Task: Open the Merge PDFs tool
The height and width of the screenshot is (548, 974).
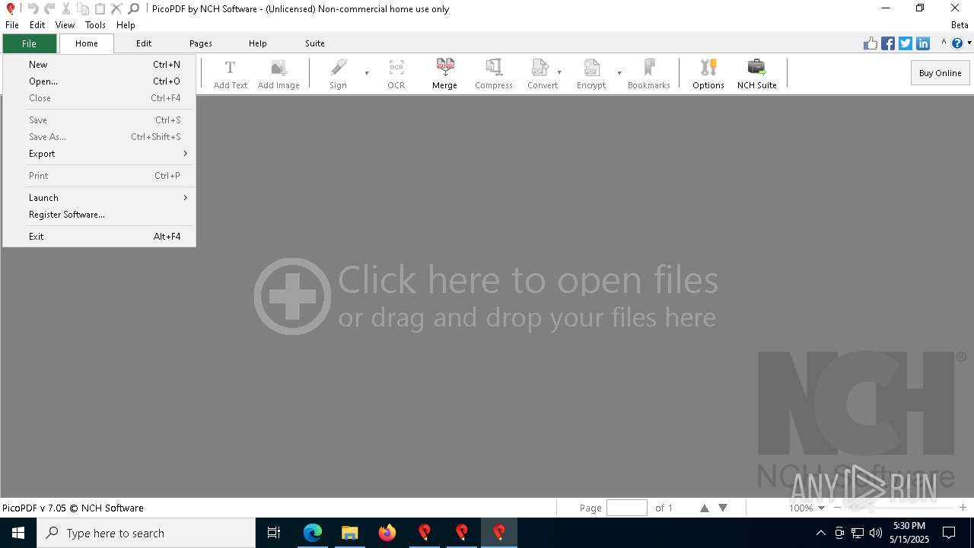Action: pyautogui.click(x=444, y=75)
